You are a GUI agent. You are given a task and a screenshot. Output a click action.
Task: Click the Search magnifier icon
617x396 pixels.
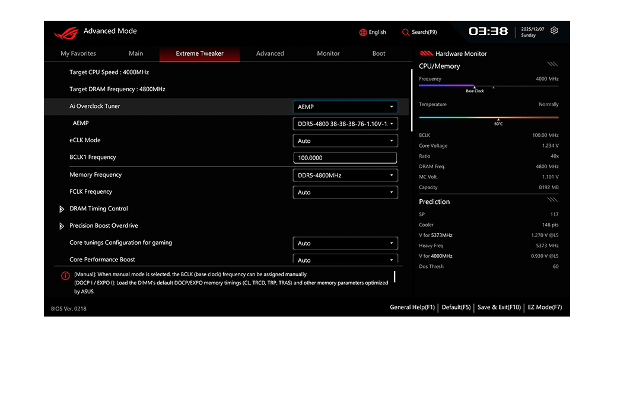(406, 33)
